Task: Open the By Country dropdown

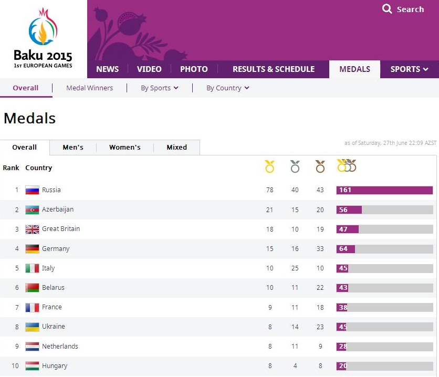Action: [227, 88]
